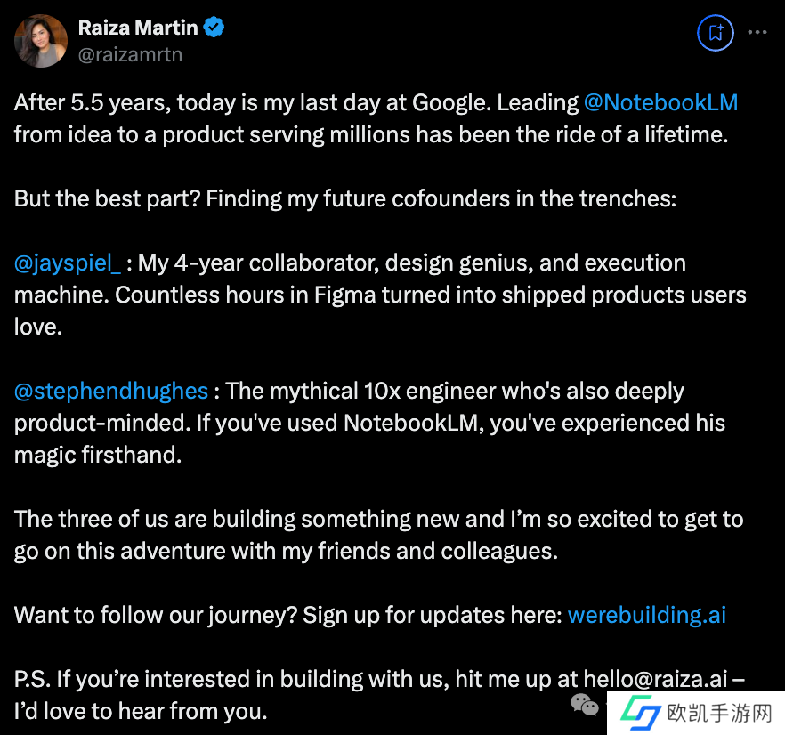Viewport: 785px width, 735px height.
Task: Follow the werebuilding.ai link
Action: coord(647,614)
